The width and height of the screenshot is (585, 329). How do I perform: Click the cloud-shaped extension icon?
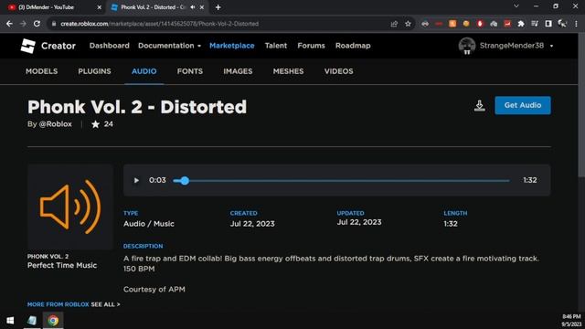494,24
